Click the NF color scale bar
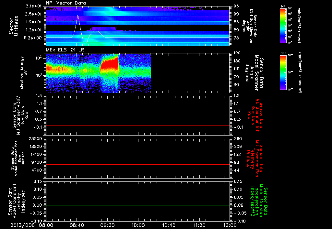Image resolution: width=332 pixels, height=229 pixels. (283, 26)
